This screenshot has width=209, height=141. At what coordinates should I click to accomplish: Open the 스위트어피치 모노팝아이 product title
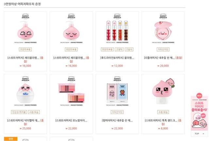71,120
